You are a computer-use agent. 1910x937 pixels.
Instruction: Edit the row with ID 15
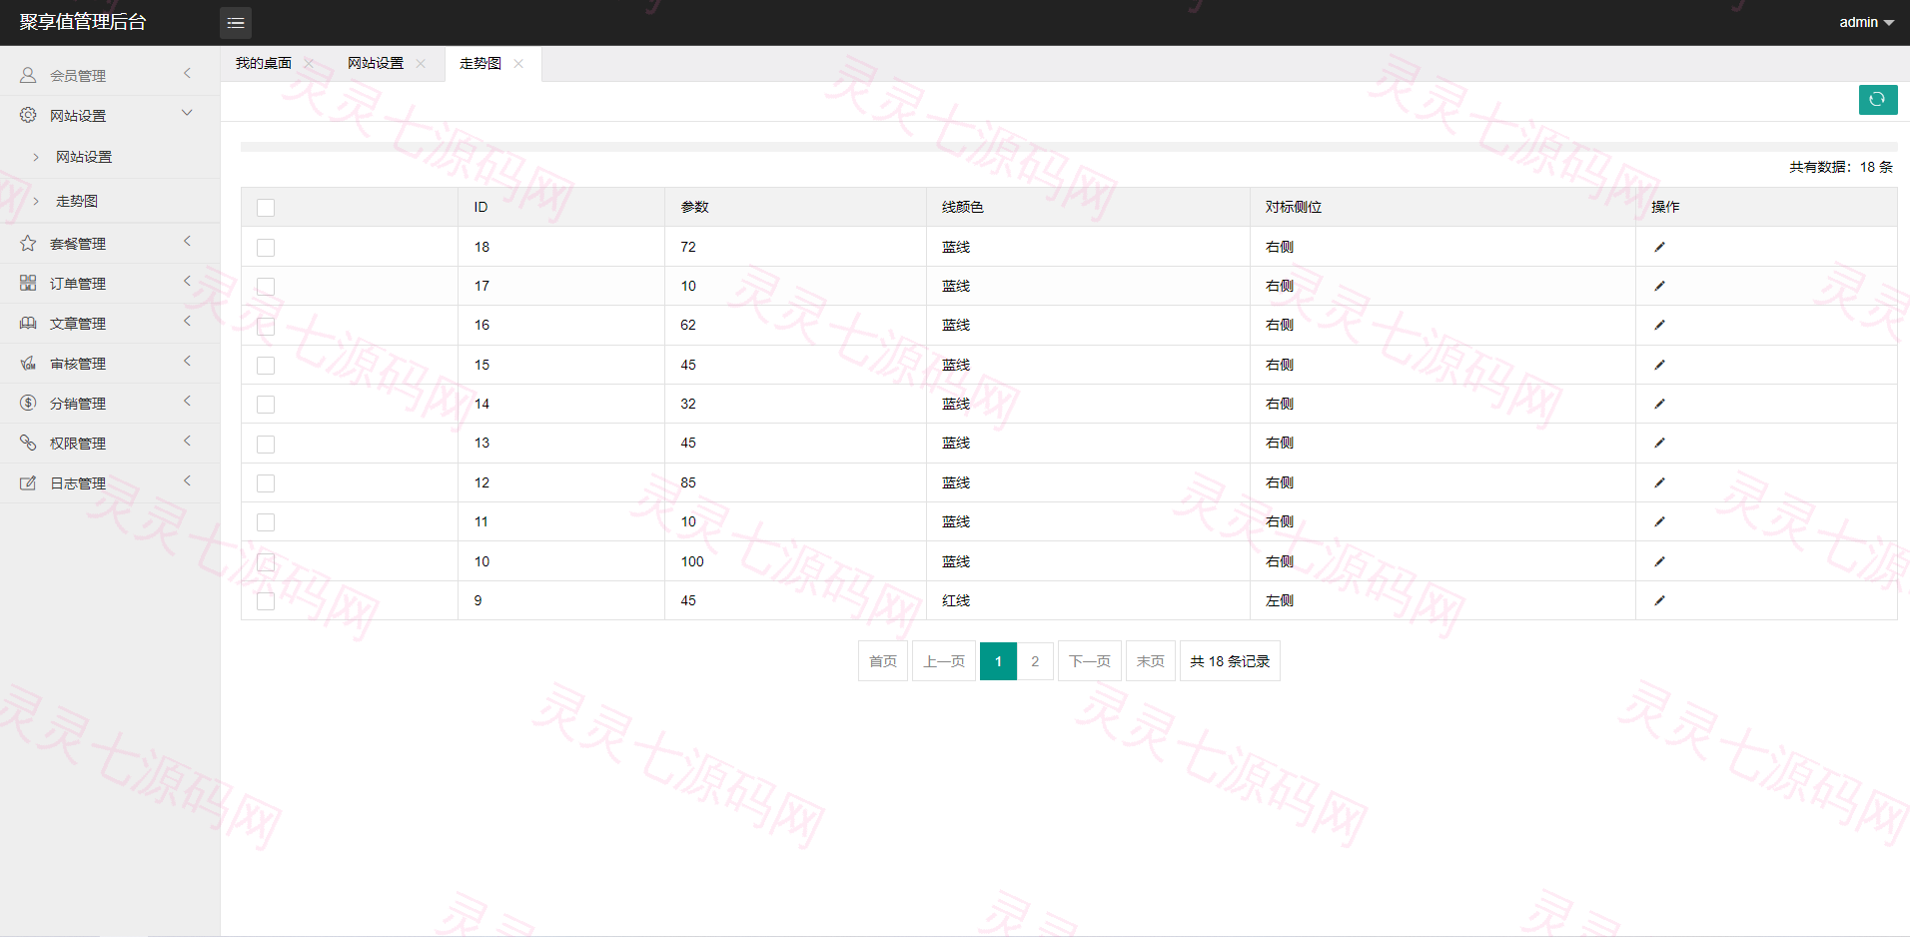coord(1659,365)
